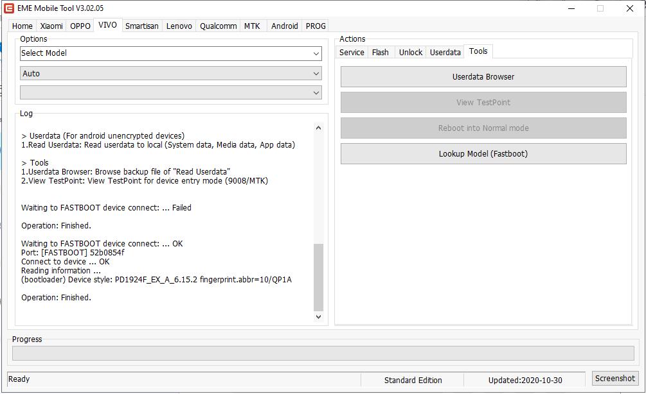Viewport: 646px width, 394px height.
Task: Click Lookup Model (Fastboot) button
Action: pyautogui.click(x=483, y=154)
